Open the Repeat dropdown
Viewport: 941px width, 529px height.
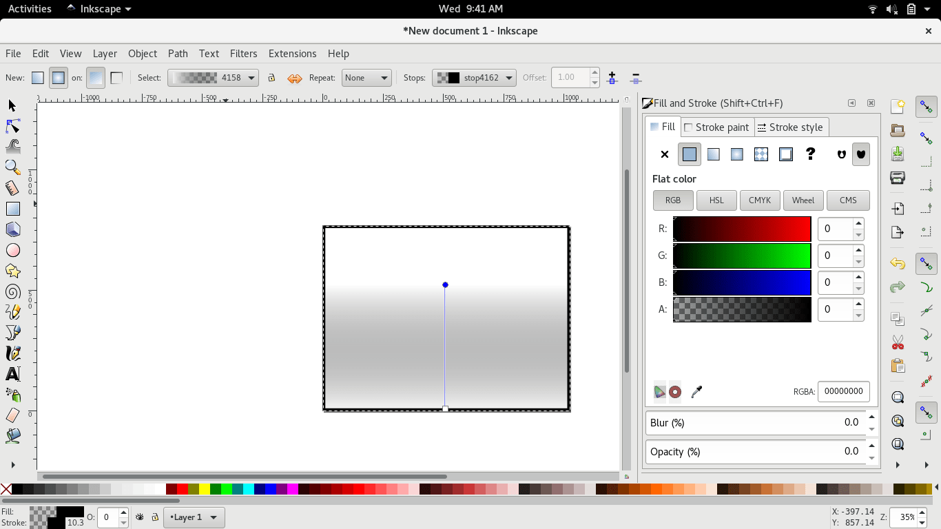[366, 77]
